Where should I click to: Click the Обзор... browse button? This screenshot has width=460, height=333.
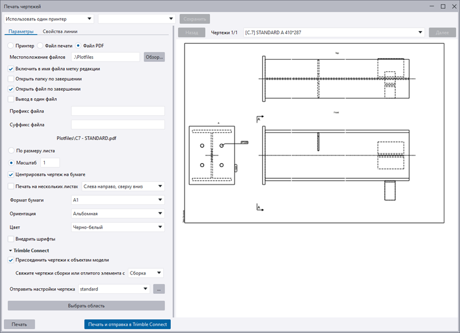point(154,57)
